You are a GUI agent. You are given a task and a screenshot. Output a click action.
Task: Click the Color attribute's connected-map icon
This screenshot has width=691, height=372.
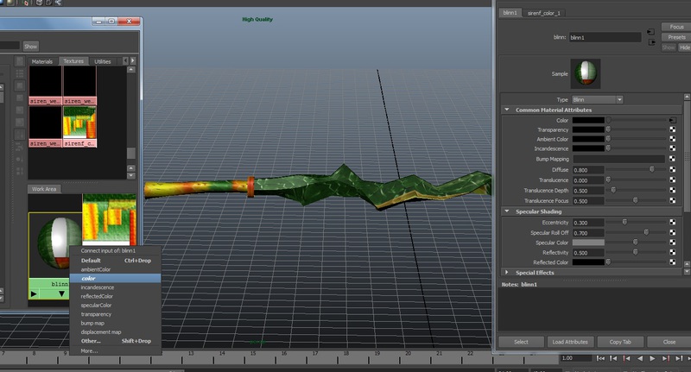tap(672, 120)
